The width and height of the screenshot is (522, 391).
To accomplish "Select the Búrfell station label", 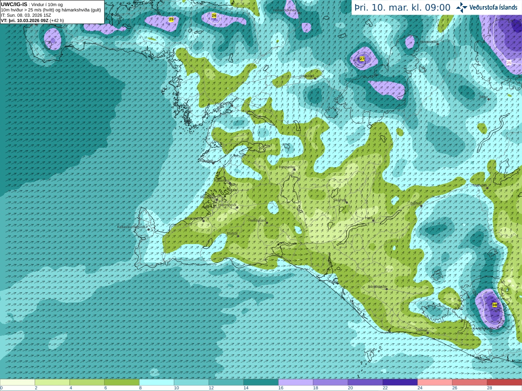I will pos(416,203).
